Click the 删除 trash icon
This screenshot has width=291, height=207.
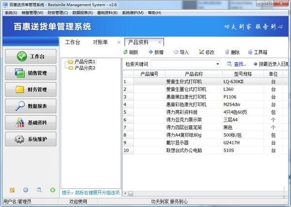(x=227, y=52)
